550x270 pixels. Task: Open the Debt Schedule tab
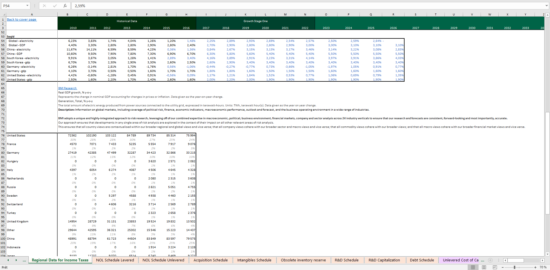422,260
